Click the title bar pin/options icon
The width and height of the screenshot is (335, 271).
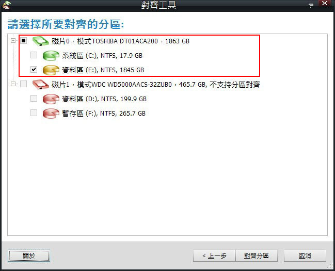click(x=311, y=5)
